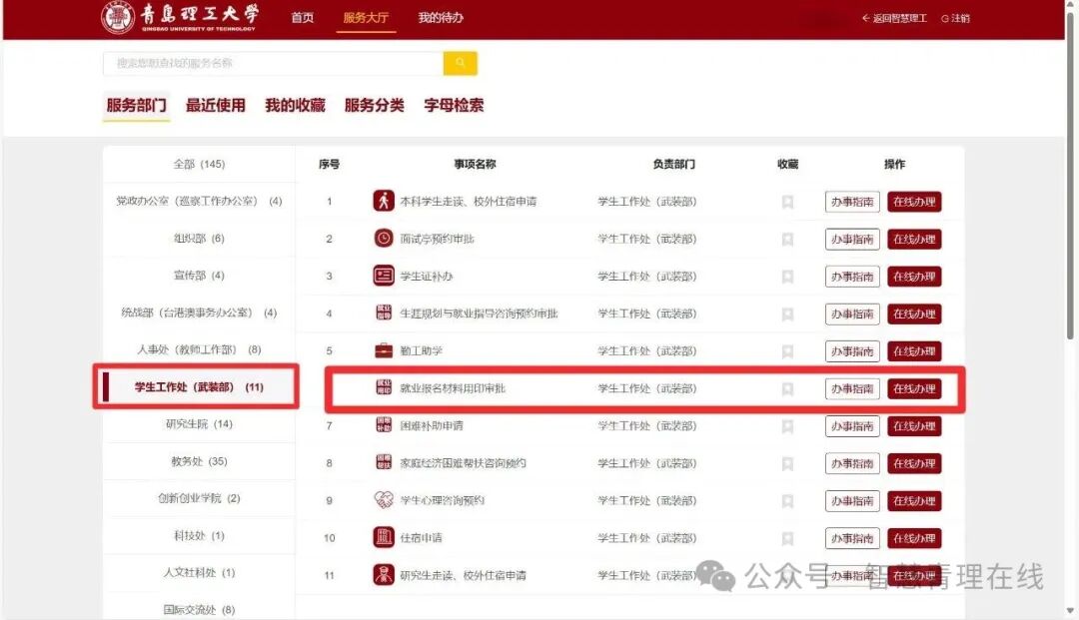Image resolution: width=1079 pixels, height=620 pixels.
Task: Select 全部 (145) in department list
Action: click(x=199, y=164)
